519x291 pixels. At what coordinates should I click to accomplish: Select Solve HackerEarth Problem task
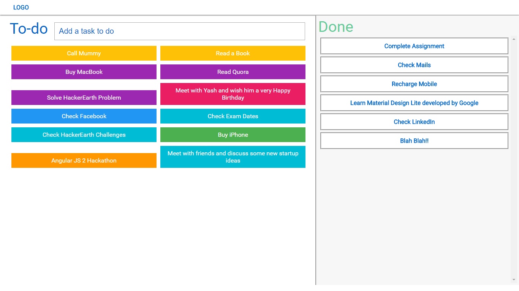pyautogui.click(x=84, y=98)
